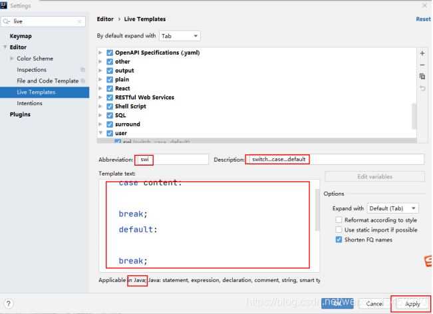
Task: Disable Shorten FQ names option
Action: click(339, 239)
